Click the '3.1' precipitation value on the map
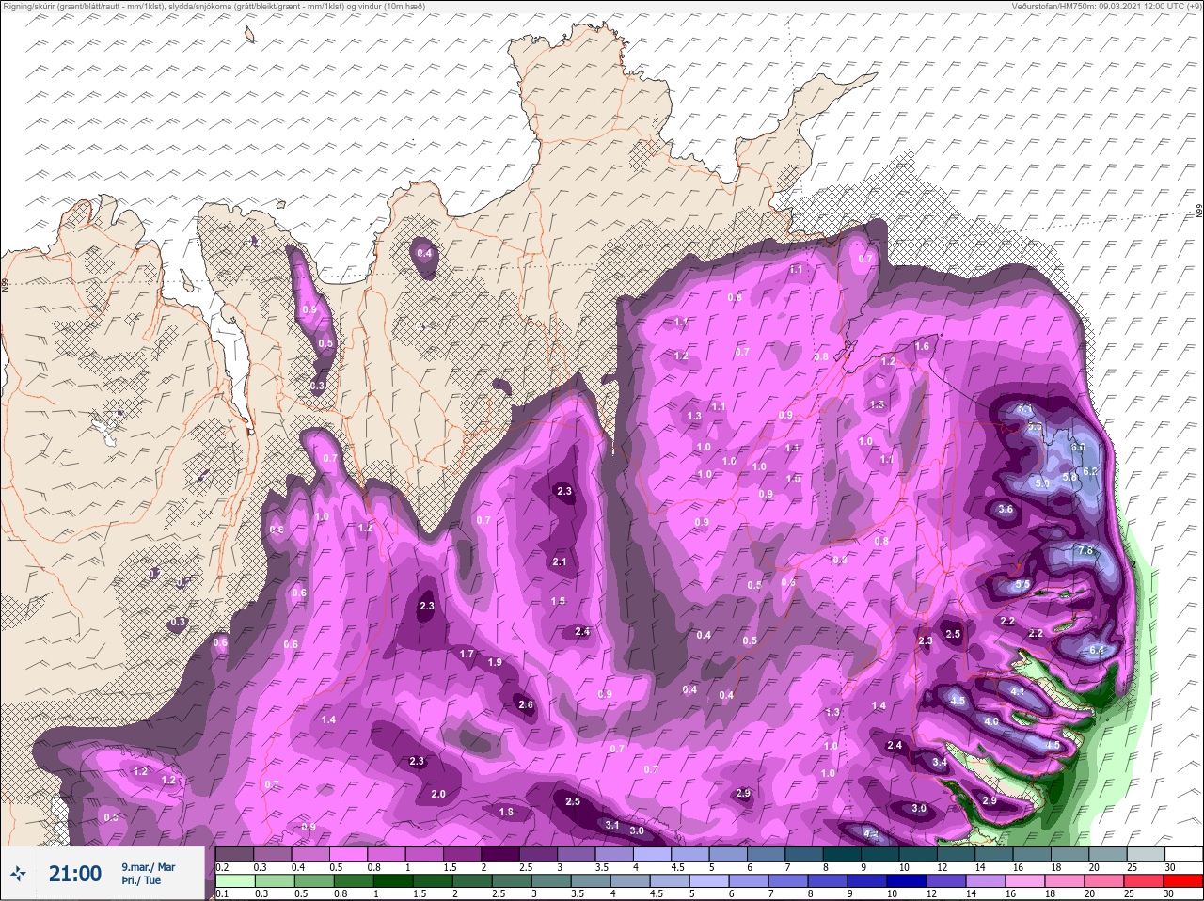This screenshot has height=901, width=1204. point(612,825)
